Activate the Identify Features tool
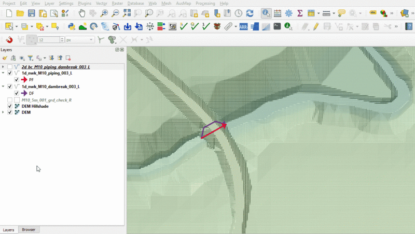 point(266,13)
